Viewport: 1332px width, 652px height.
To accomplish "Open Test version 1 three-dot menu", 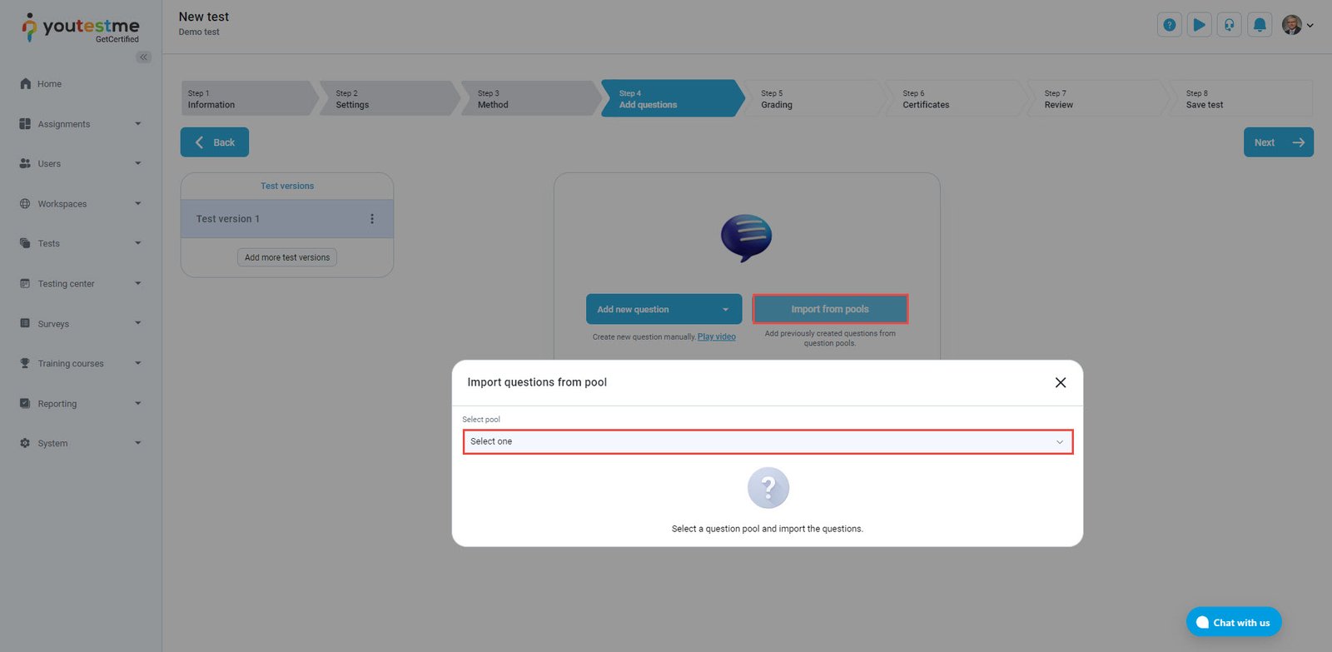I will click(372, 219).
